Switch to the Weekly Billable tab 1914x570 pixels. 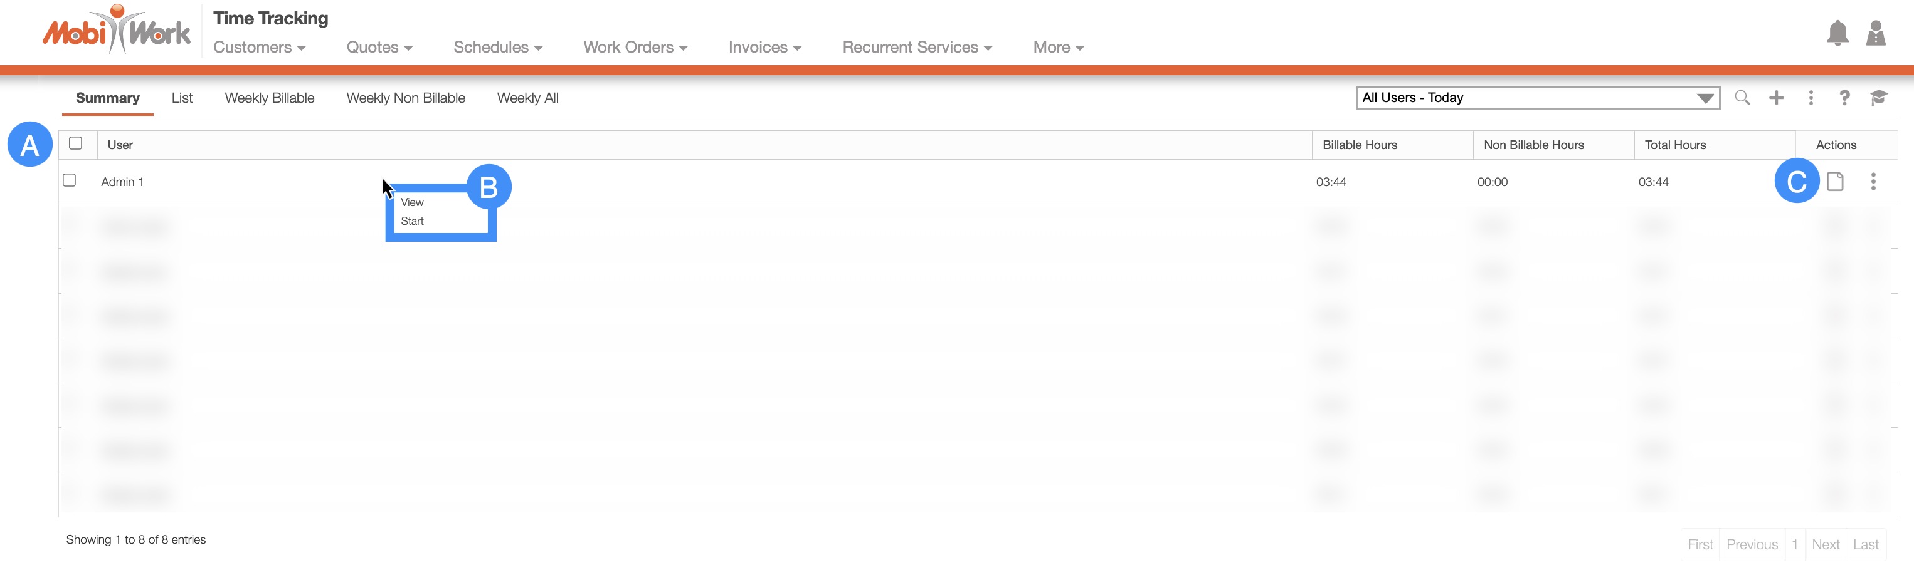(x=269, y=98)
